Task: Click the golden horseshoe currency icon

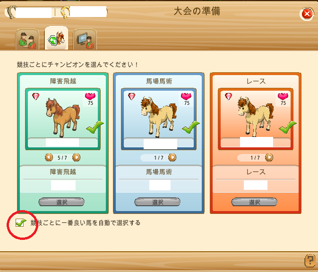Action: tap(65, 12)
